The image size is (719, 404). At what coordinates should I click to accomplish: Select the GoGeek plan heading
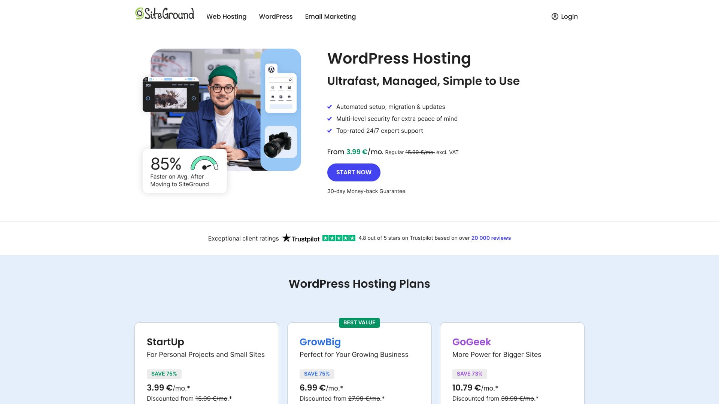pos(471,342)
